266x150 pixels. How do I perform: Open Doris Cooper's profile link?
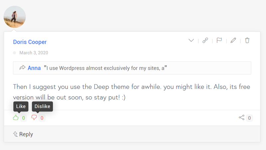point(30,42)
